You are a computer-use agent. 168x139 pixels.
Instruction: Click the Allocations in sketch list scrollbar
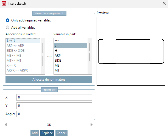(43, 56)
